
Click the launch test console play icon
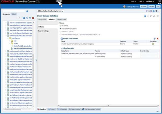click(151, 16)
